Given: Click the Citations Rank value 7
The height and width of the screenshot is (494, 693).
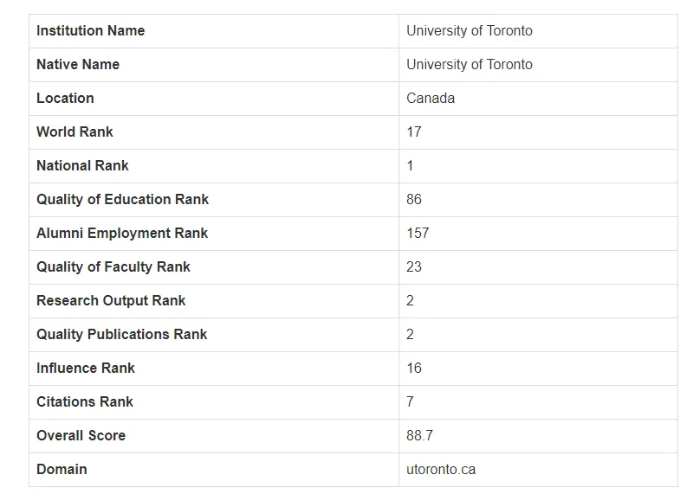Looking at the screenshot, I should pyautogui.click(x=410, y=401).
